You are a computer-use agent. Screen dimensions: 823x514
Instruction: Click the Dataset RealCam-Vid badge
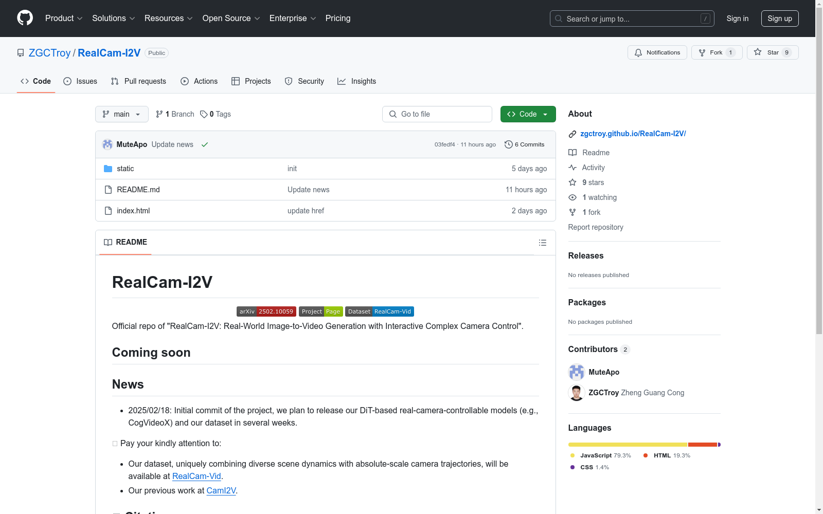(x=380, y=311)
